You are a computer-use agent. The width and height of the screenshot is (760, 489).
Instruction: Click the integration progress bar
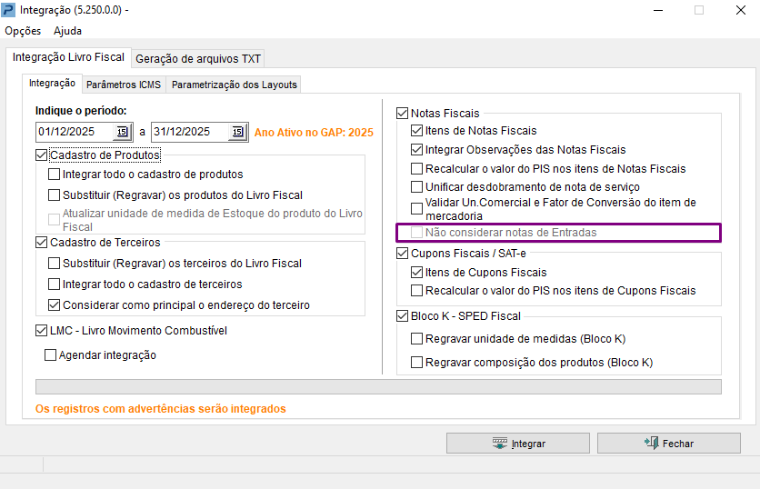378,386
